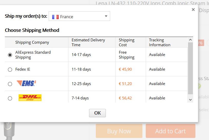Click the France flag icon
The width and height of the screenshot is (209, 140).
coord(55,17)
